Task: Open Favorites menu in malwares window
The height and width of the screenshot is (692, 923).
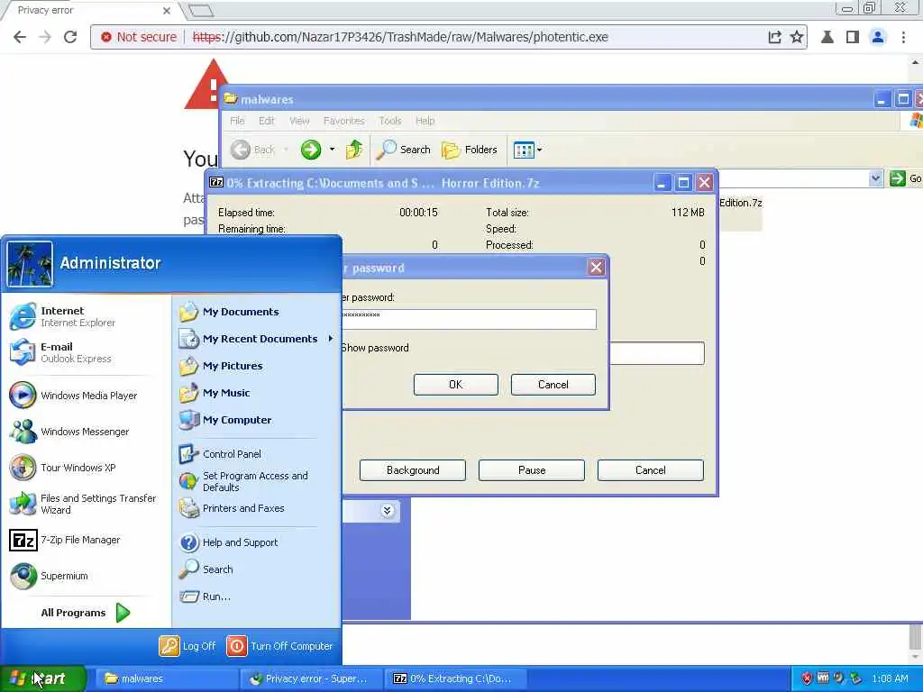Action: [x=343, y=121]
